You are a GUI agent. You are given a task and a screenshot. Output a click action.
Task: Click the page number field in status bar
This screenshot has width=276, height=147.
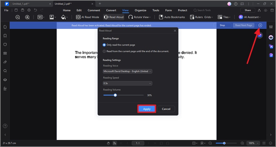tap(138, 143)
